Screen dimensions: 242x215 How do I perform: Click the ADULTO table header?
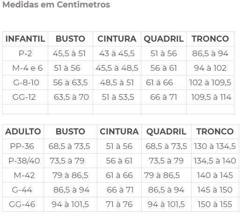(23, 132)
